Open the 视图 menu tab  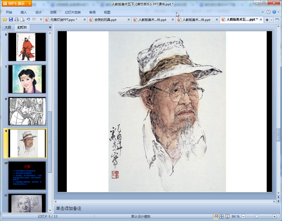tap(107, 12)
